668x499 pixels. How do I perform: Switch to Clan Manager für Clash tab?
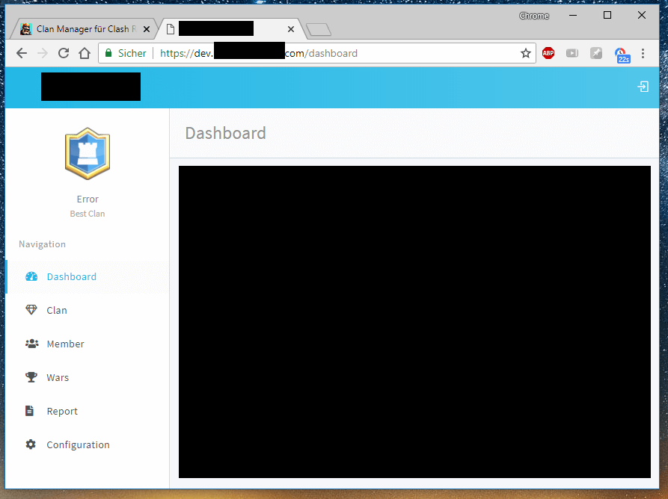tap(82, 29)
